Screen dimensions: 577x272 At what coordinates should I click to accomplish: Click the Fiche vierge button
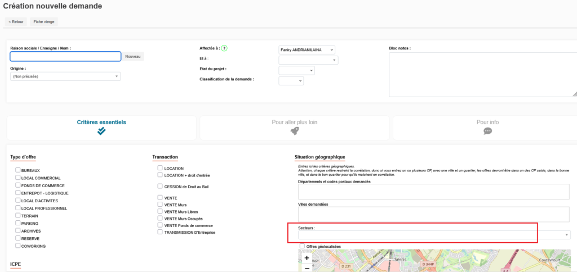(x=45, y=21)
